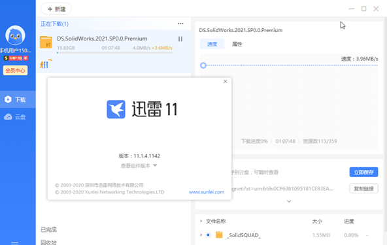This screenshot has height=245, width=387.
Task: Maximize the Xunlei window
Action: click(364, 9)
